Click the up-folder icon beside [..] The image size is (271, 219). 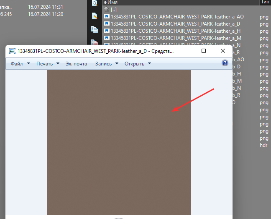(107, 9)
